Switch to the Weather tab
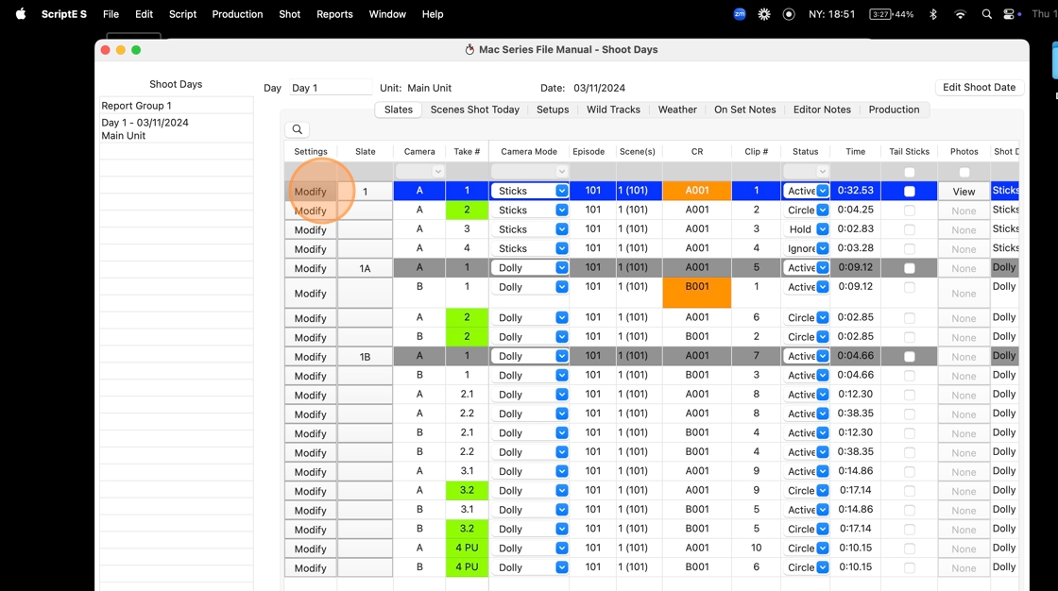 [677, 110]
